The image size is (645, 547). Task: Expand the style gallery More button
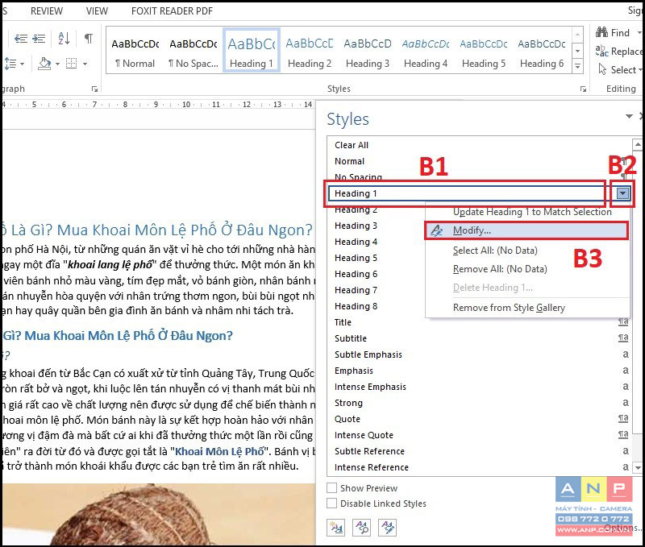click(577, 66)
